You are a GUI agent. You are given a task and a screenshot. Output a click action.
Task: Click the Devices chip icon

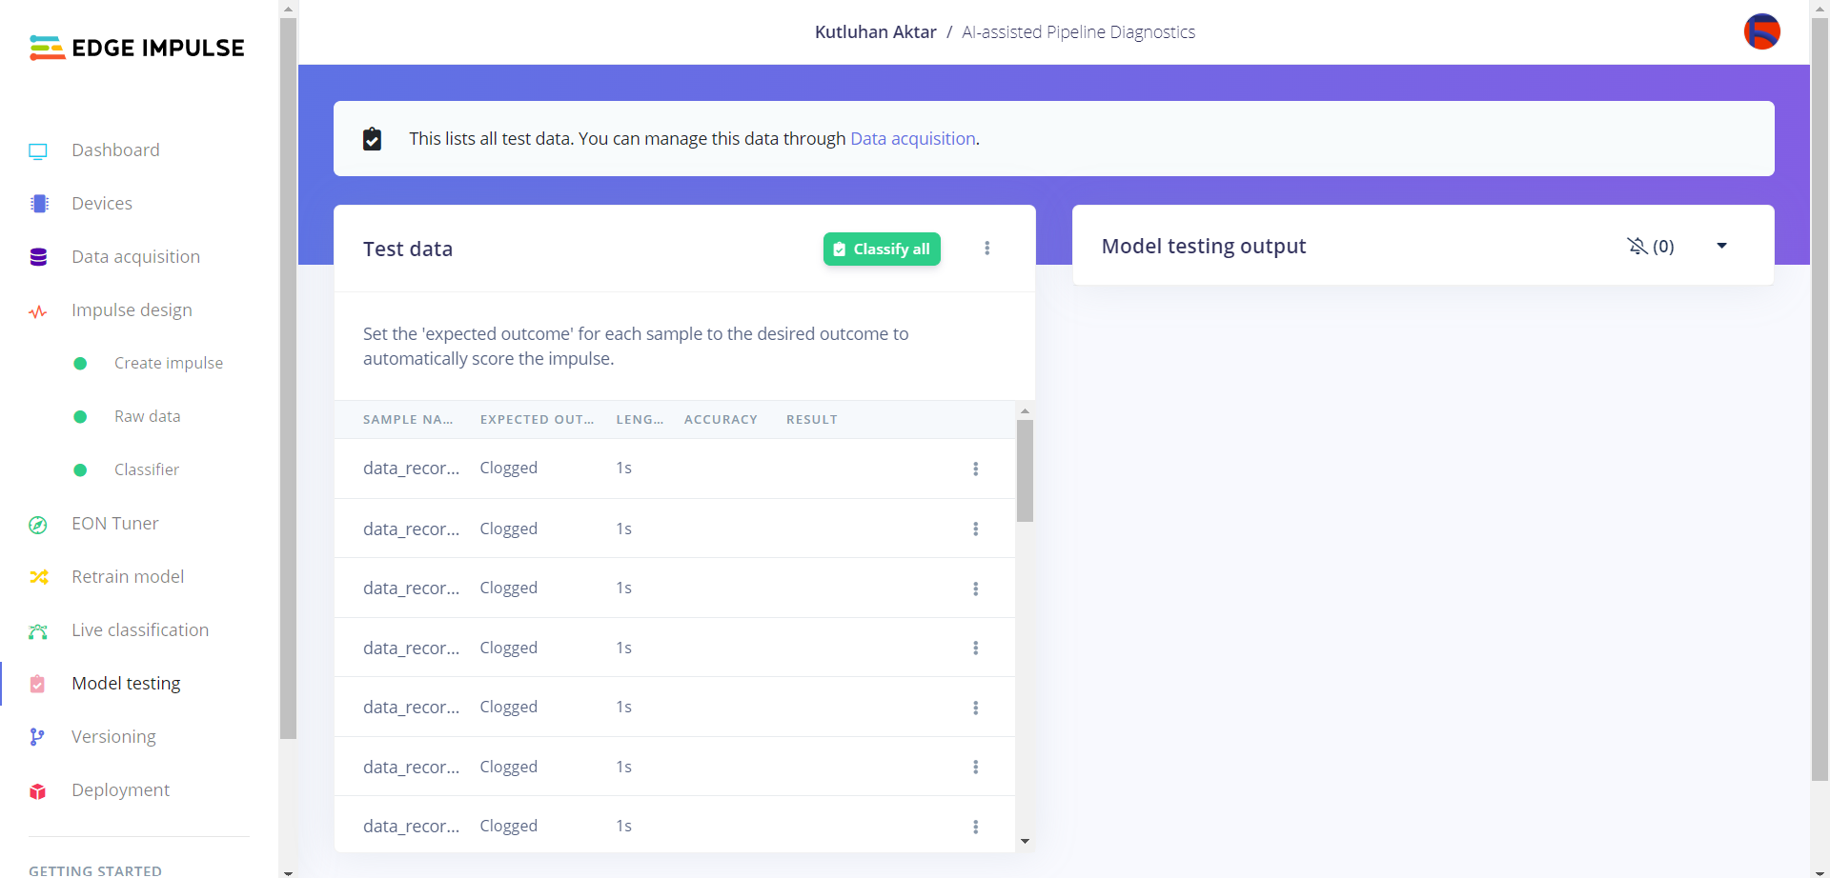coord(39,204)
